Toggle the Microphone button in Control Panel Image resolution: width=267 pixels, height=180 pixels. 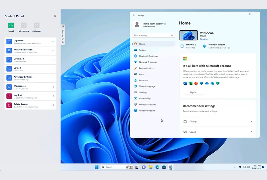point(24,26)
